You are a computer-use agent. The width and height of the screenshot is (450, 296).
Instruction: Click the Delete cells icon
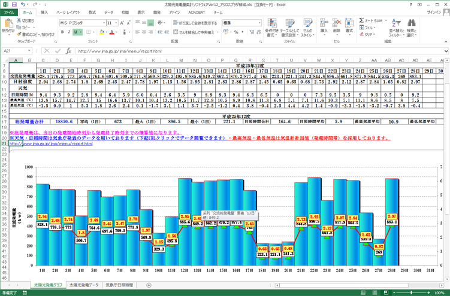[x=336, y=23]
